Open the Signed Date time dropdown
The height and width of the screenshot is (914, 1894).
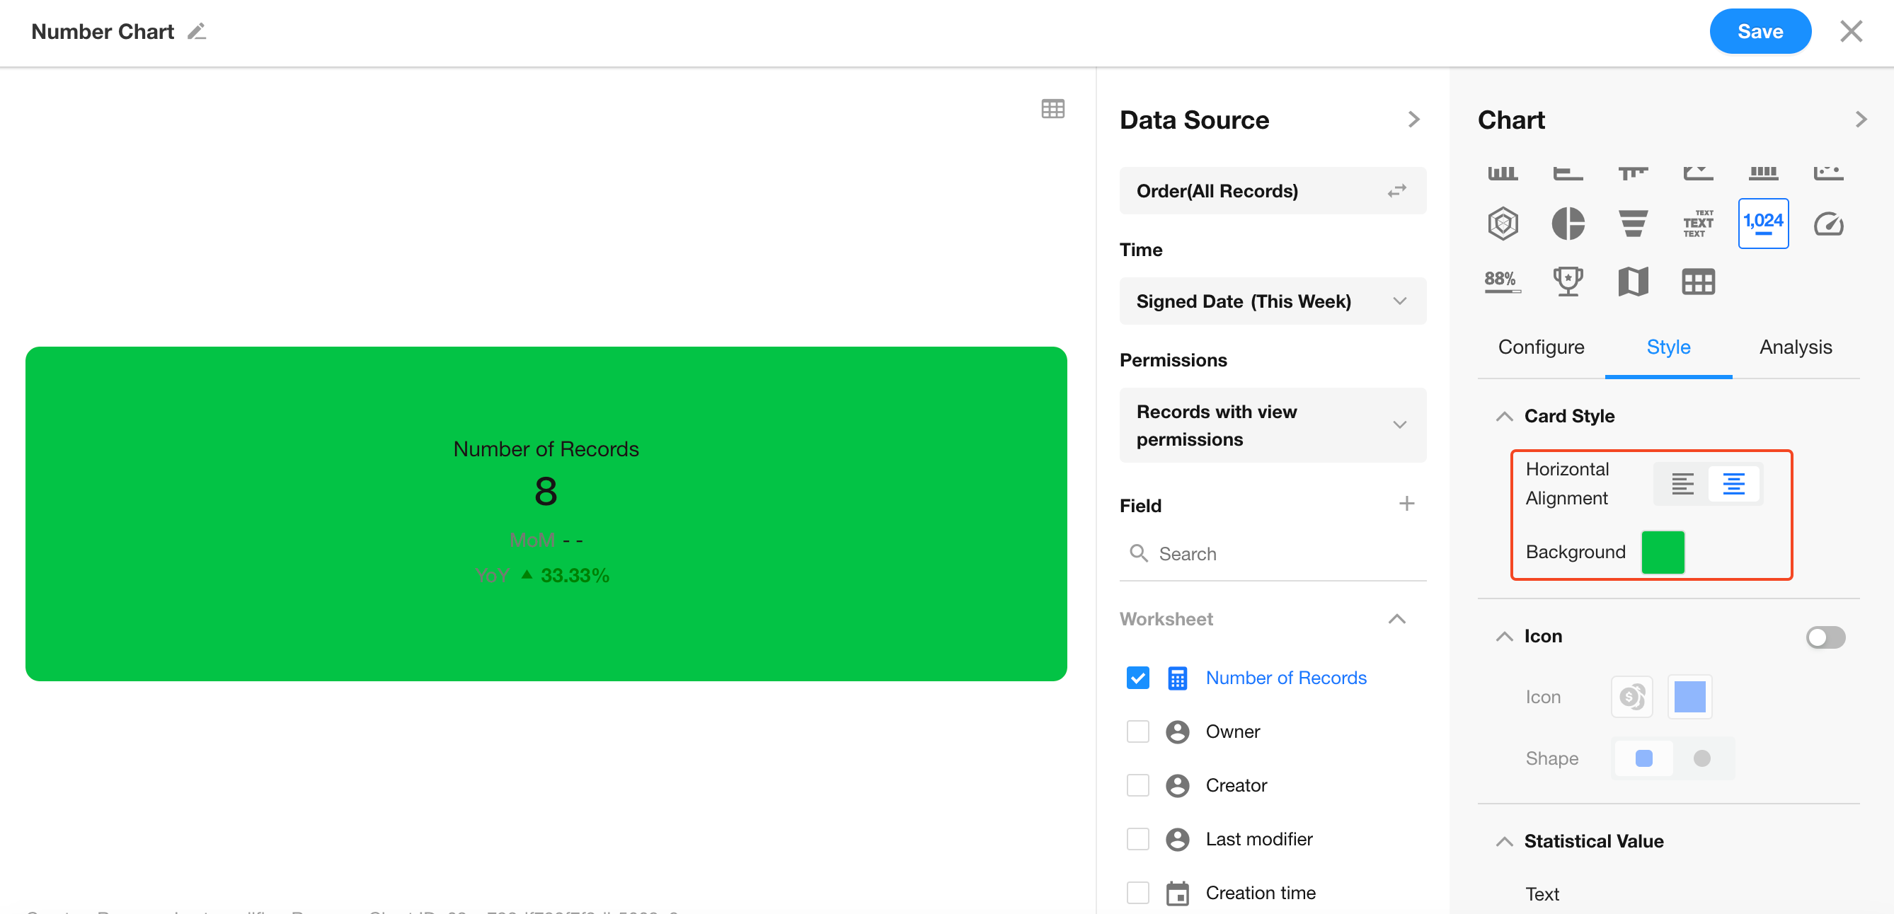pyautogui.click(x=1272, y=301)
